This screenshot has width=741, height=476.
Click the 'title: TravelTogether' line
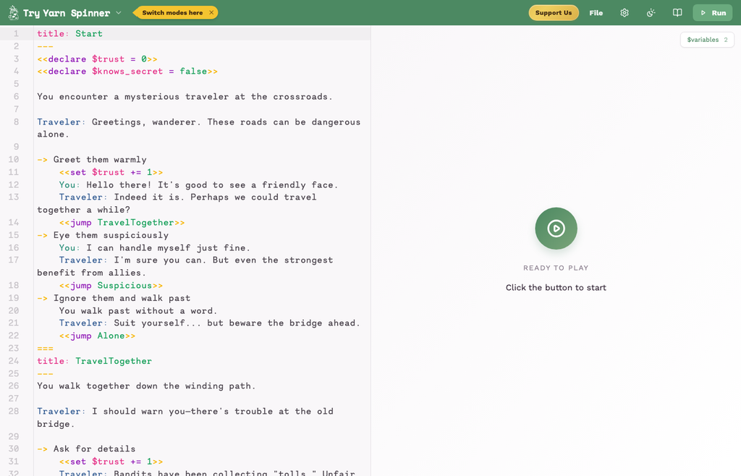click(x=95, y=361)
